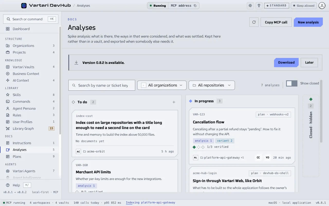
Task: Open accessibility options icon in header
Action: coord(259,6)
